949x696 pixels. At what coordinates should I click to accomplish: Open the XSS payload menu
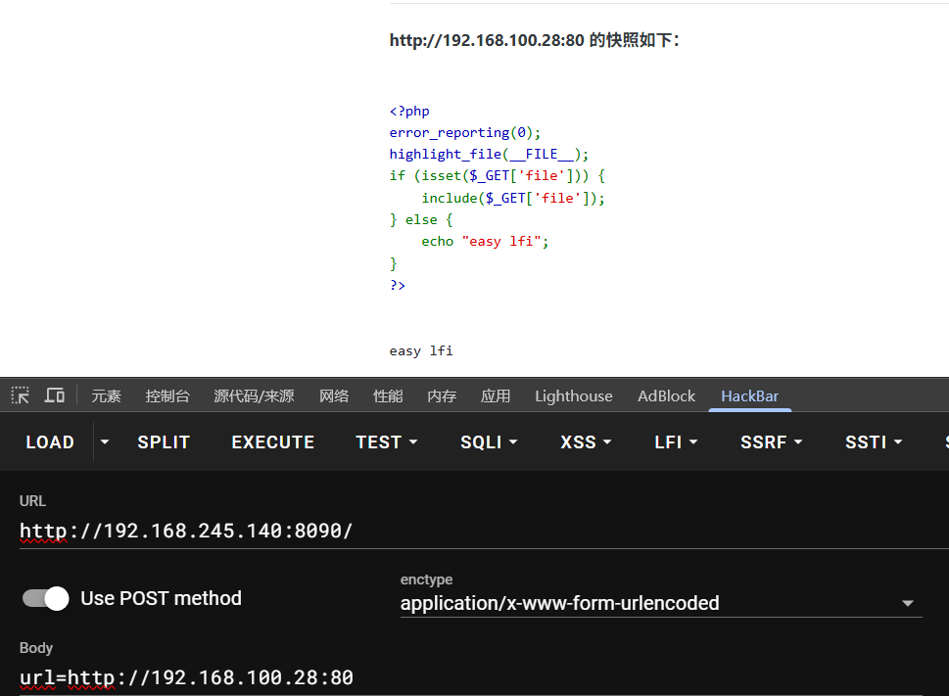point(586,442)
